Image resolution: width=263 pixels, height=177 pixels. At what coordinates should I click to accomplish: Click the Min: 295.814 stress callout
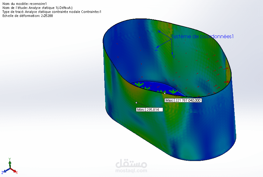(x=150, y=110)
